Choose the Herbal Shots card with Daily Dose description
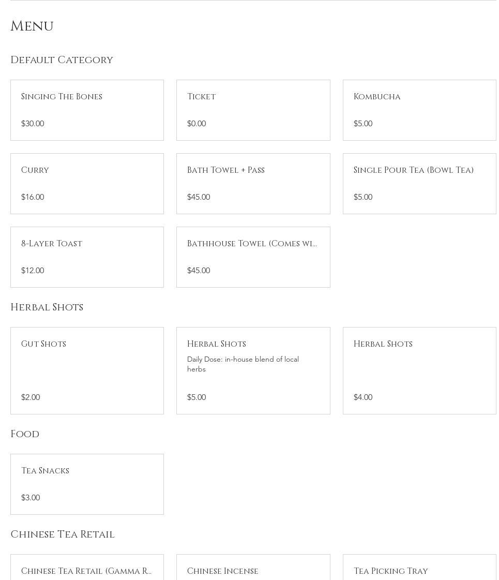 coord(253,370)
